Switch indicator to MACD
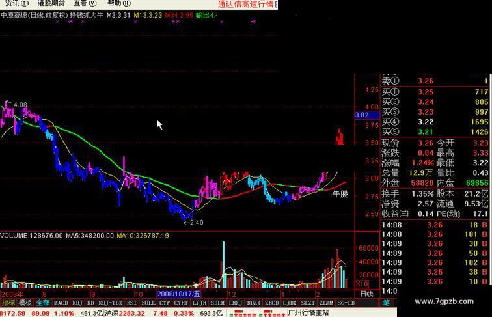This screenshot has width=492, height=317. click(61, 303)
